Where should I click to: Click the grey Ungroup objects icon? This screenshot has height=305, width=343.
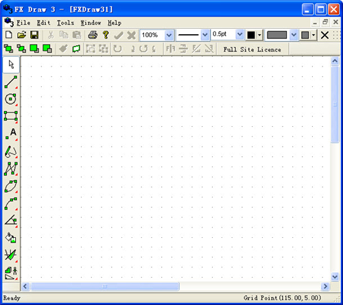coord(104,49)
